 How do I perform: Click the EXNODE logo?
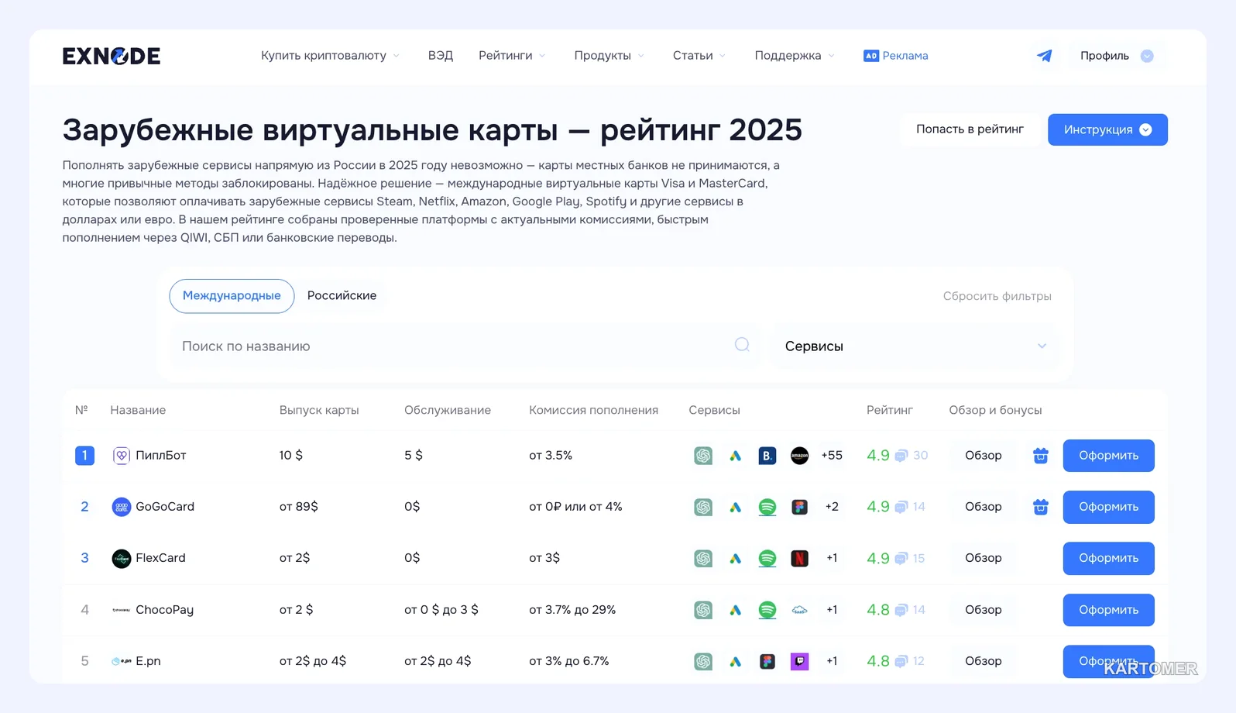[x=112, y=56]
